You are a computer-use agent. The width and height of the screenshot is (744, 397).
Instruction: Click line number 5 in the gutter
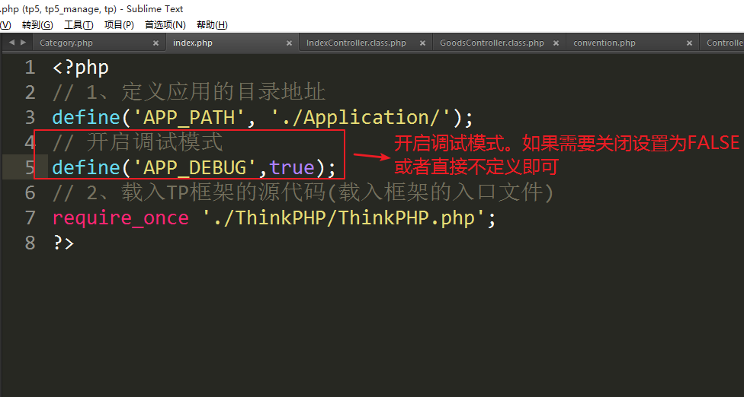[x=30, y=167]
